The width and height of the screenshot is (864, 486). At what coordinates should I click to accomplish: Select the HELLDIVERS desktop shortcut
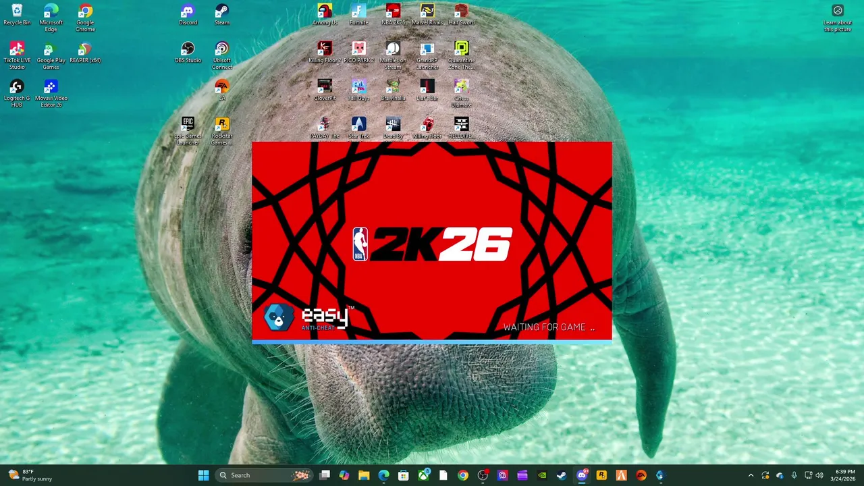[461, 128]
